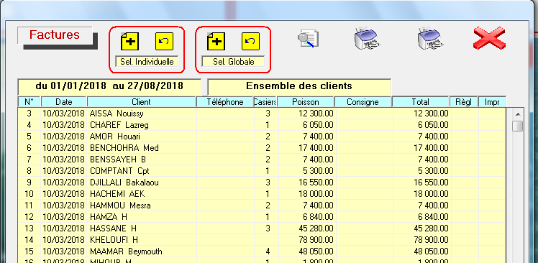Click the date cell of invoice 7

click(63, 160)
